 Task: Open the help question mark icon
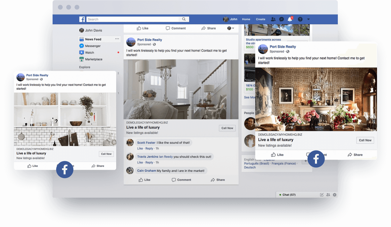[x=300, y=19]
